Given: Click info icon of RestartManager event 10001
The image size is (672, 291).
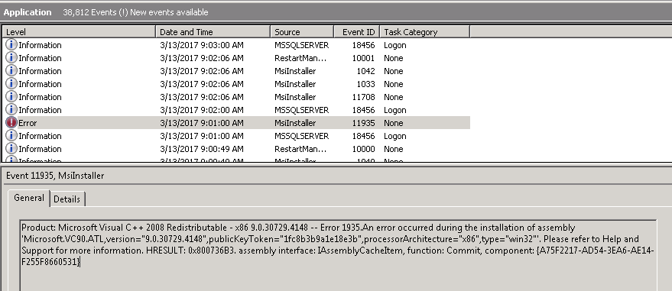Looking at the screenshot, I should point(11,58).
